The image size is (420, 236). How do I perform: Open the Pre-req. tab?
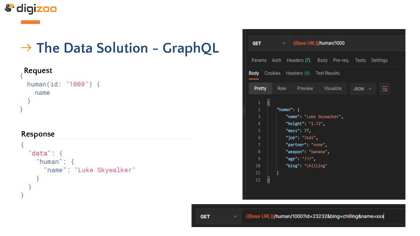click(x=341, y=60)
